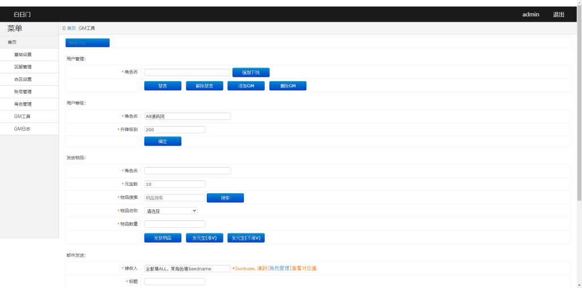Click the 添加GM button
Viewport: 582px width, 288px height.
point(246,86)
